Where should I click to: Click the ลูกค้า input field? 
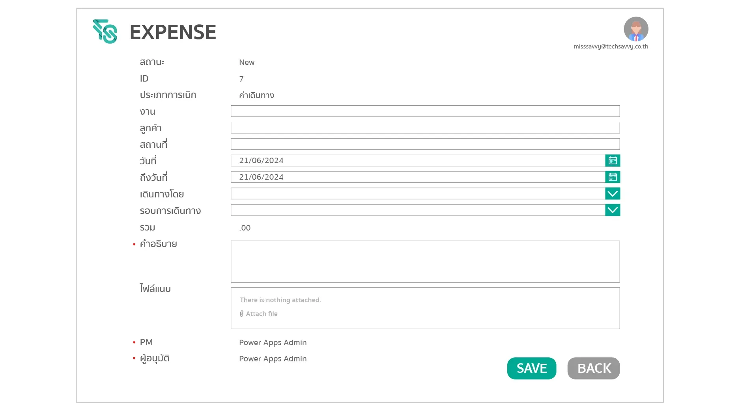click(425, 127)
